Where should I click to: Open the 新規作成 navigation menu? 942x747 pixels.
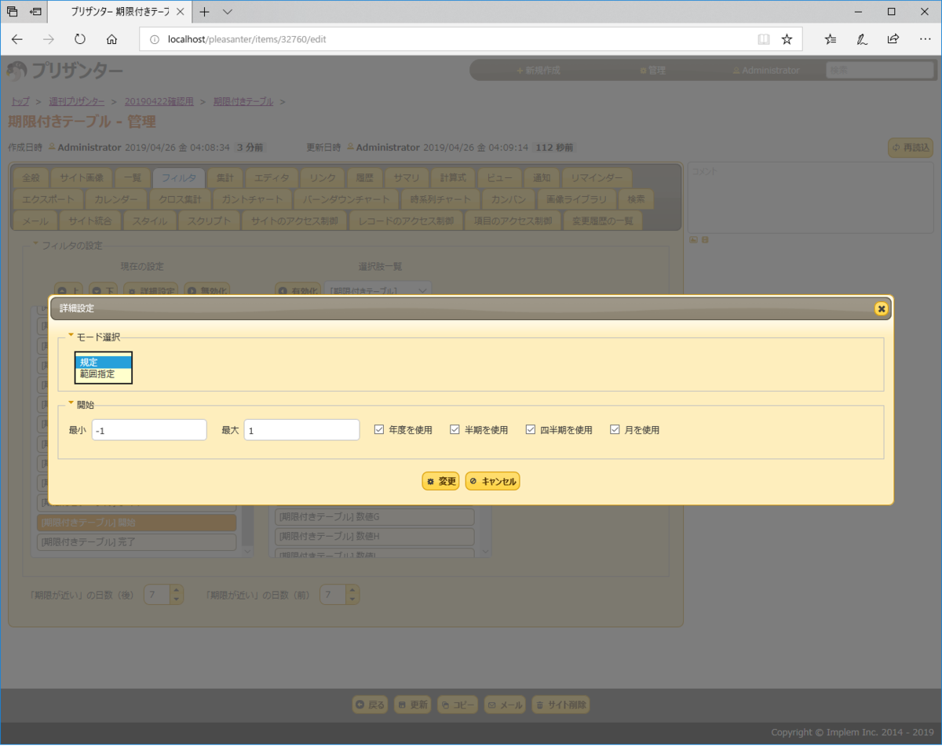(539, 70)
